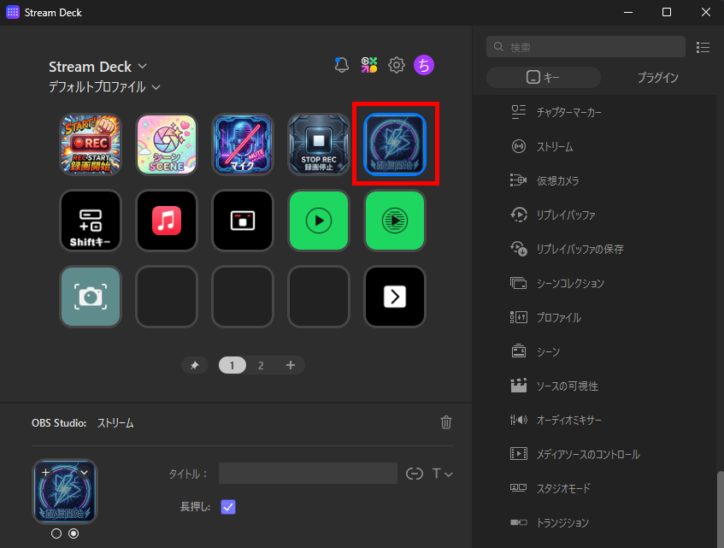Image resolution: width=724 pixels, height=548 pixels.
Task: Select the stream start lightning key
Action: [395, 144]
